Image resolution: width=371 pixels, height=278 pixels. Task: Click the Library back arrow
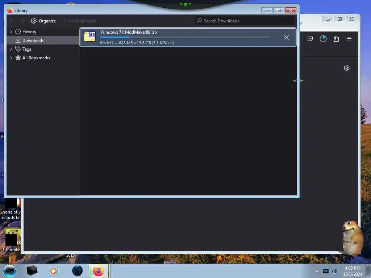(x=12, y=21)
